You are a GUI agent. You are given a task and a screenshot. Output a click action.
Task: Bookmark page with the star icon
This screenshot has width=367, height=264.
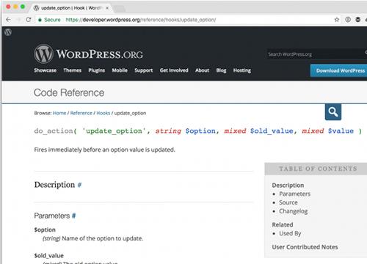(x=337, y=20)
